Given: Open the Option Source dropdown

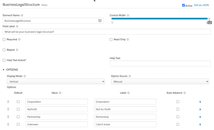Looking at the screenshot, I should [x=160, y=82].
